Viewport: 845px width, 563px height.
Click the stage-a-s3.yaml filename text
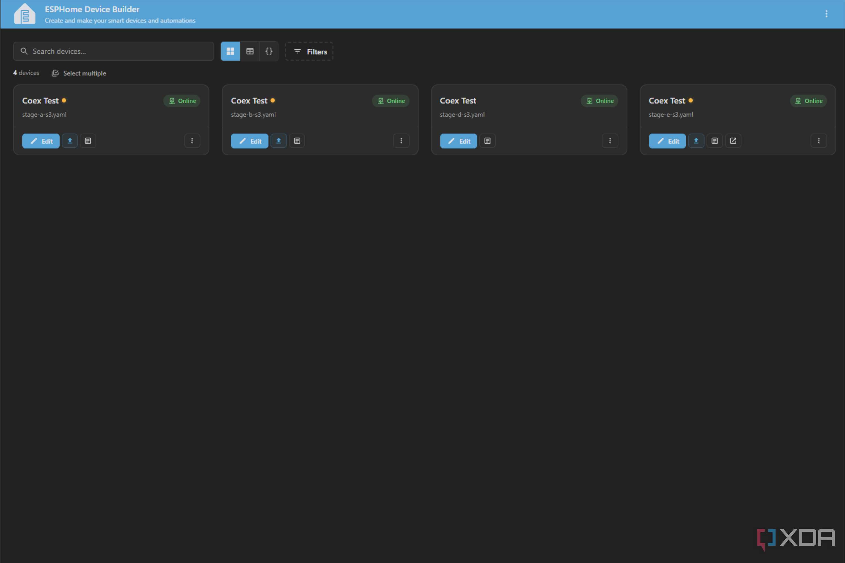tap(44, 115)
